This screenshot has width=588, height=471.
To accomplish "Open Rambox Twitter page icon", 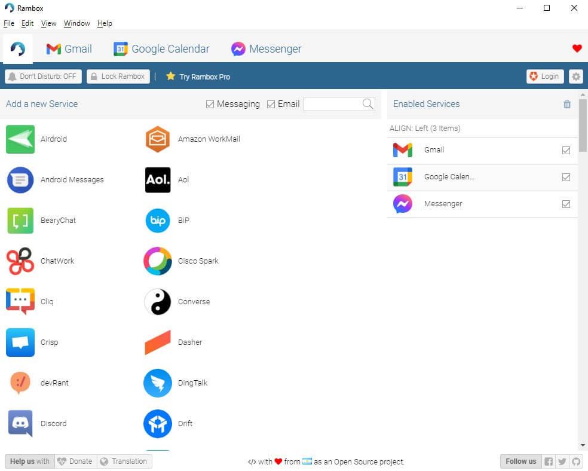I will [x=562, y=461].
